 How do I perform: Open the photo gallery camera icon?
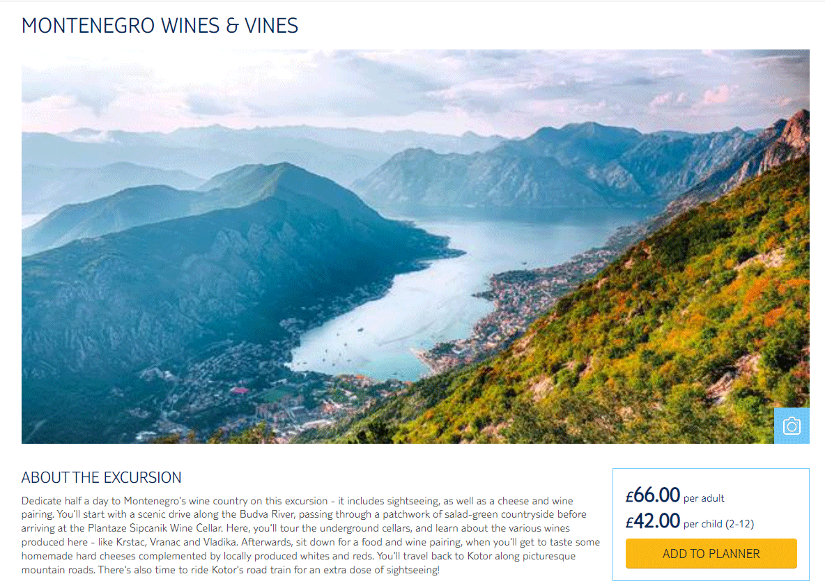point(792,426)
